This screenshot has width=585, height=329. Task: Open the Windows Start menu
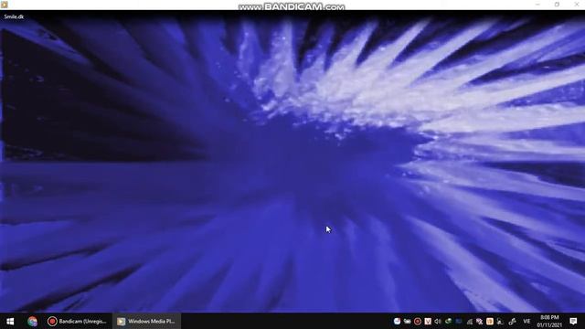[x=10, y=321]
